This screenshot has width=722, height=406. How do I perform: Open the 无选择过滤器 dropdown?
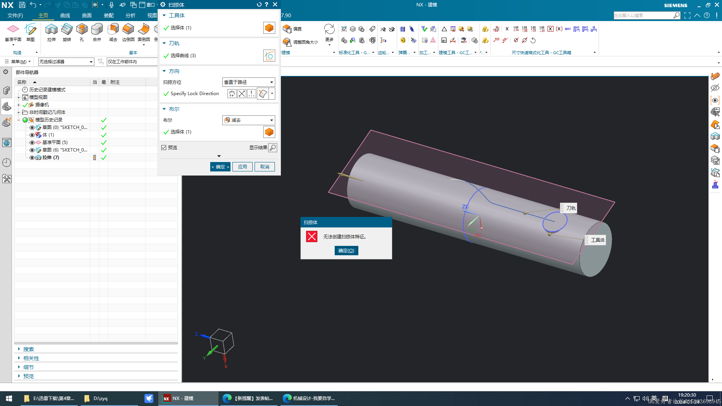pyautogui.click(x=66, y=62)
